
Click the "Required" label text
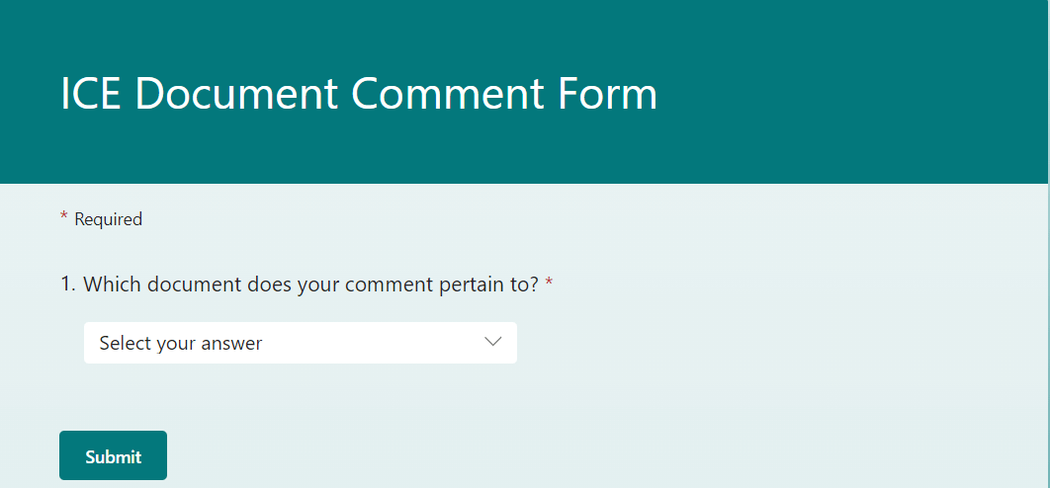coord(109,219)
